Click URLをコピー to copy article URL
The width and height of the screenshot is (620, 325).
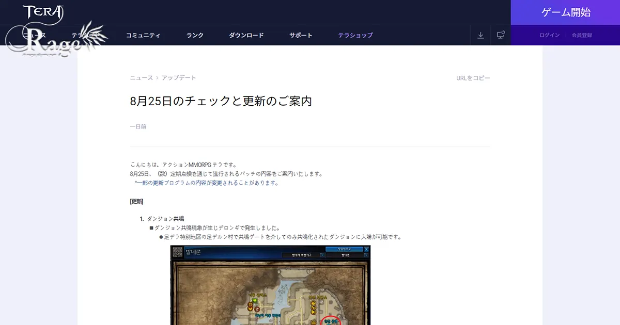tap(472, 77)
